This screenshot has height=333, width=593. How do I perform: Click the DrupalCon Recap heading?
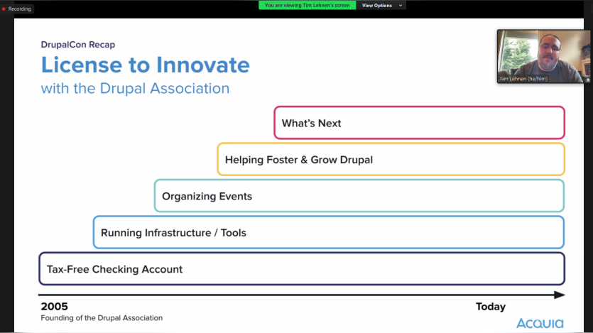78,45
